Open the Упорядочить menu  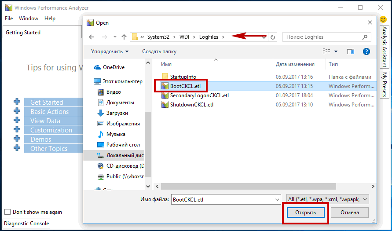click(x=110, y=51)
